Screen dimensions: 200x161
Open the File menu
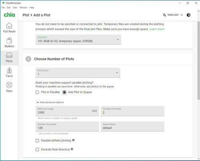click(3, 8)
